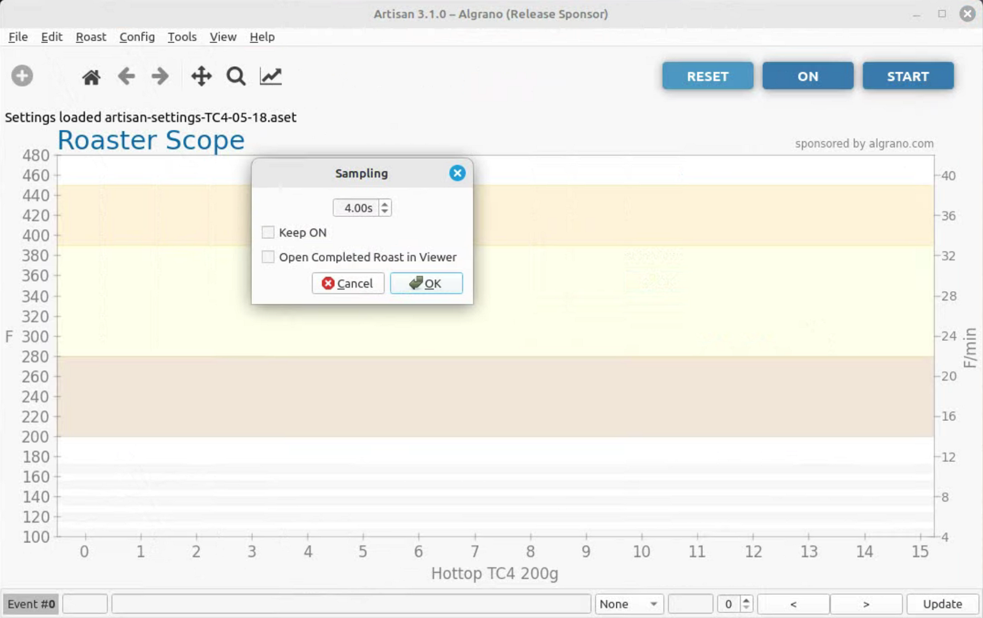Click the field between None dropdown and spinner

pyautogui.click(x=691, y=604)
